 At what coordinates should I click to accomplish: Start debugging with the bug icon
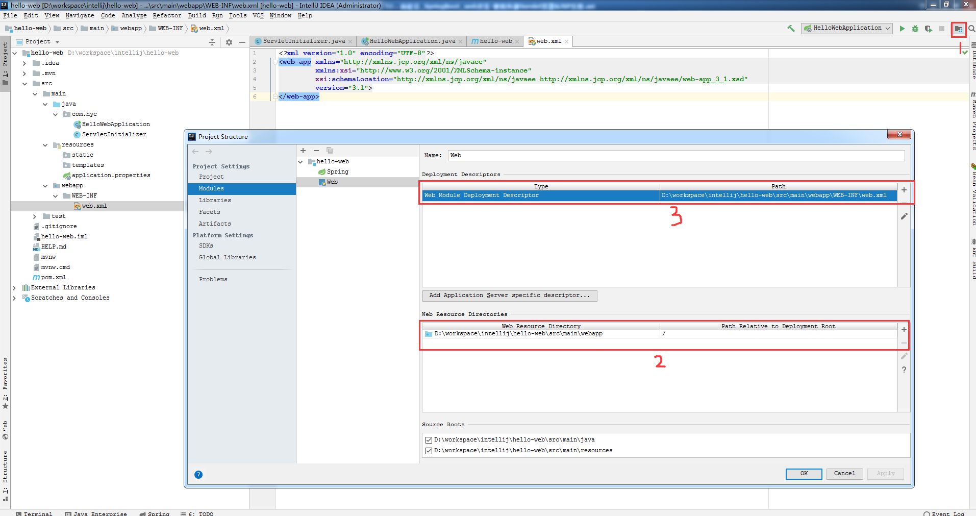click(x=915, y=29)
